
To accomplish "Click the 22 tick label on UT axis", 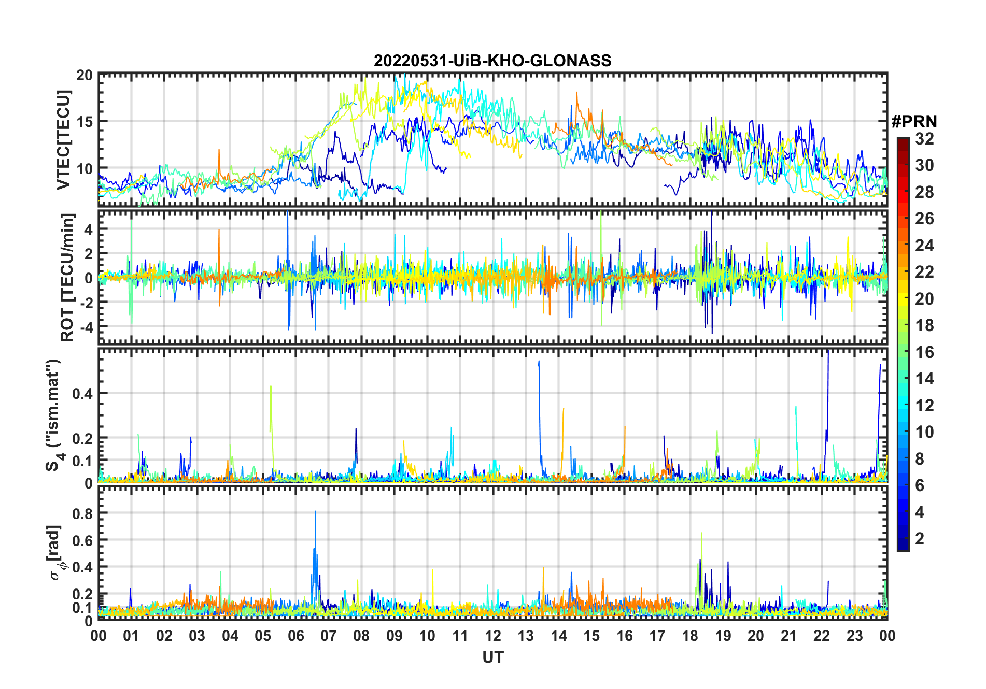I will tap(822, 635).
